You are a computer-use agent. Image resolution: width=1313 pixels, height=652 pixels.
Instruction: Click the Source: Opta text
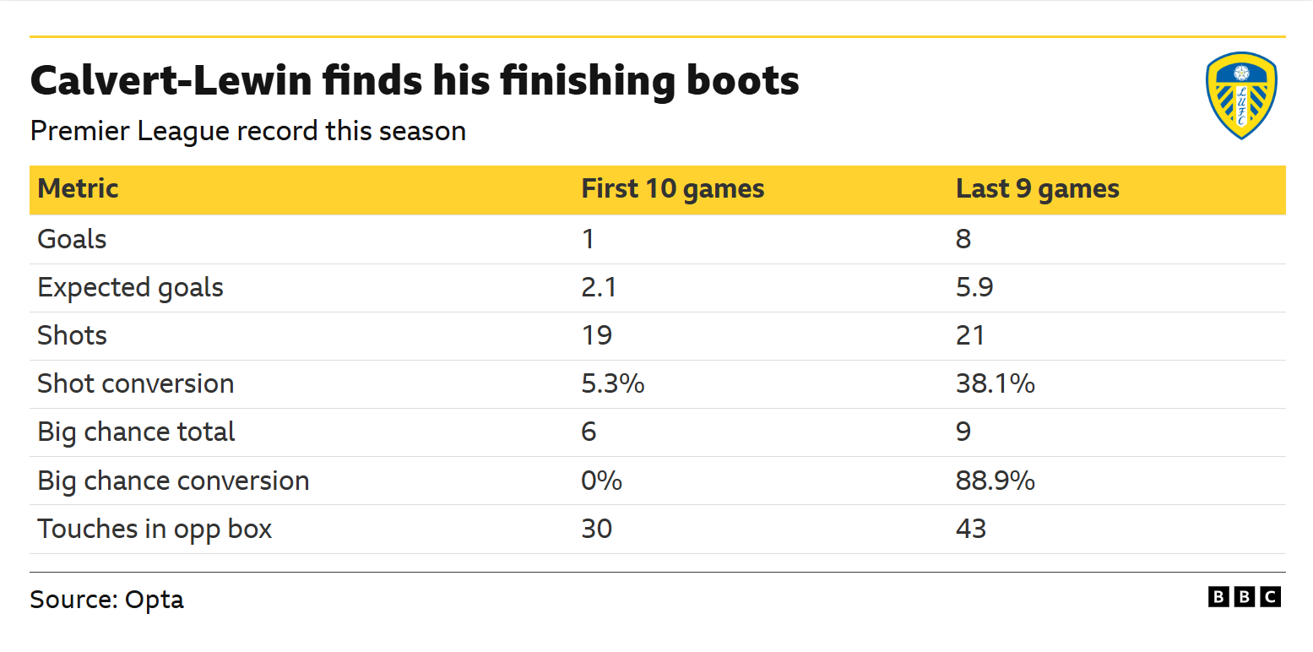(106, 600)
